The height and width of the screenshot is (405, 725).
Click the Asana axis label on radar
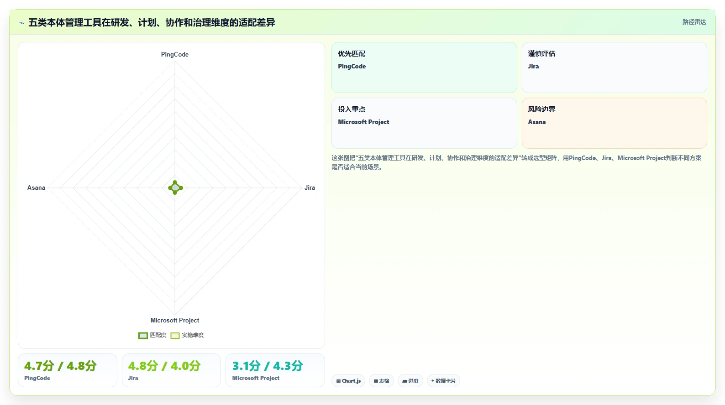(36, 187)
